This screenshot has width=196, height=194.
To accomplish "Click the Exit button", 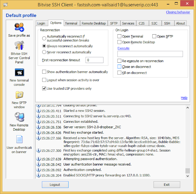I will pyautogui.click(x=167, y=185).
